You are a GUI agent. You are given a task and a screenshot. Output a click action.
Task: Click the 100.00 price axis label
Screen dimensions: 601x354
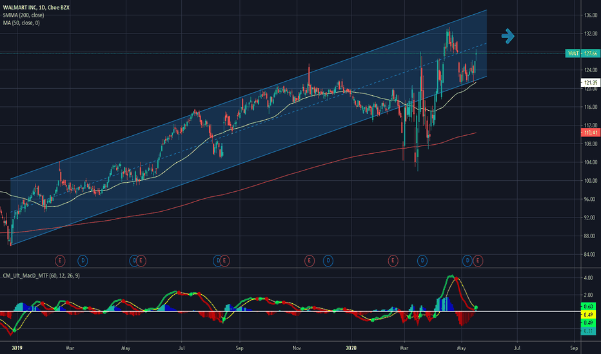(591, 181)
